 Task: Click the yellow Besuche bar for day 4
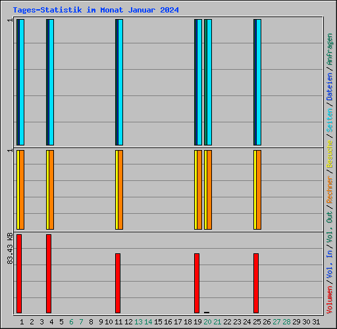(x=47, y=190)
